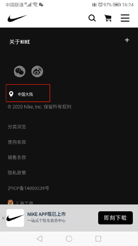This screenshot has height=246, width=138.
Task: Select the 中国大陆 region selector
Action: tap(28, 93)
